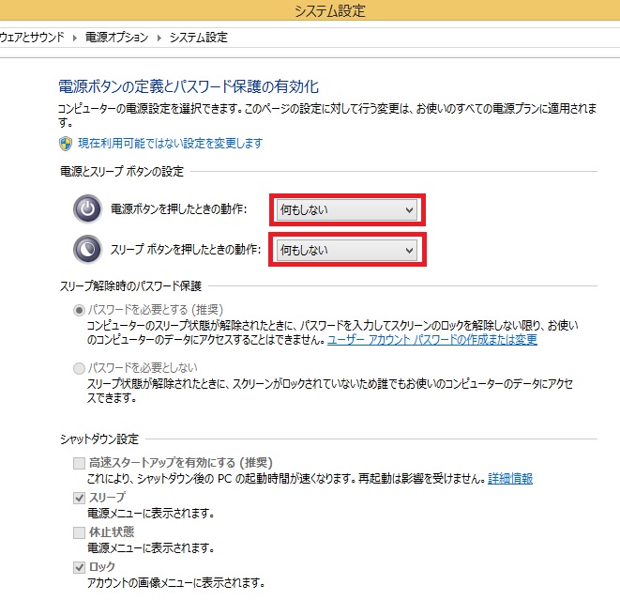Image resolution: width=620 pixels, height=616 pixels.
Task: Click システム設定 in the breadcrumb path
Action: (x=198, y=38)
